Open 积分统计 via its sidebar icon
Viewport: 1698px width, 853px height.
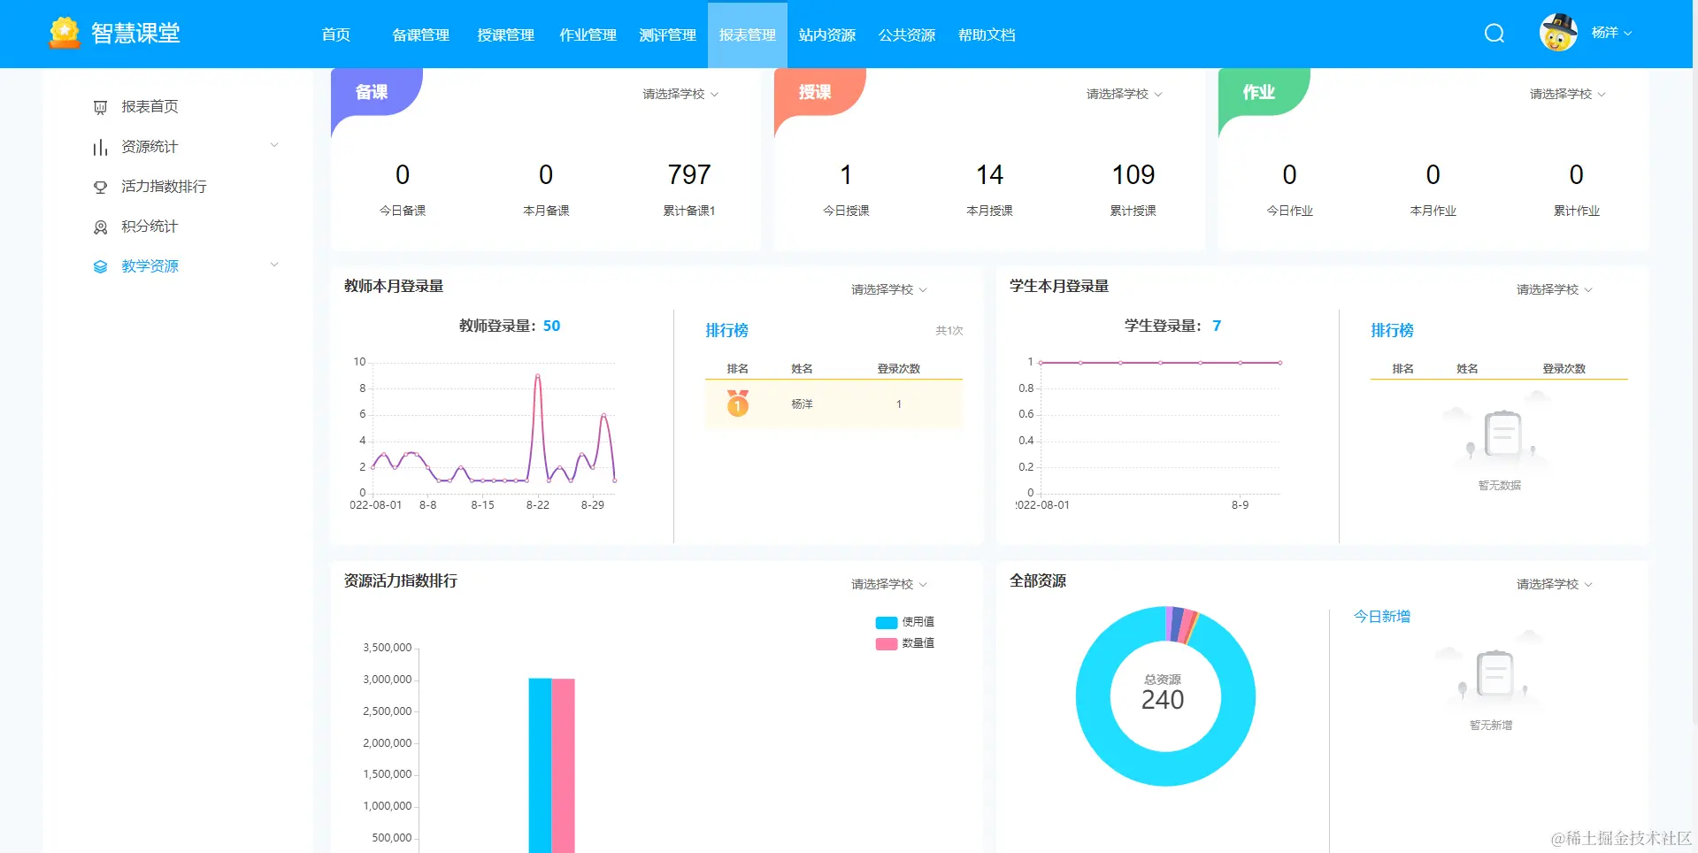(x=100, y=226)
